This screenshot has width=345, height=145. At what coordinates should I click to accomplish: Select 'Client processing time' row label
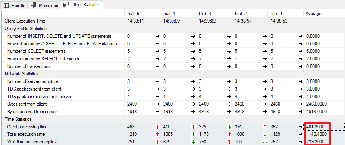[x=27, y=127]
